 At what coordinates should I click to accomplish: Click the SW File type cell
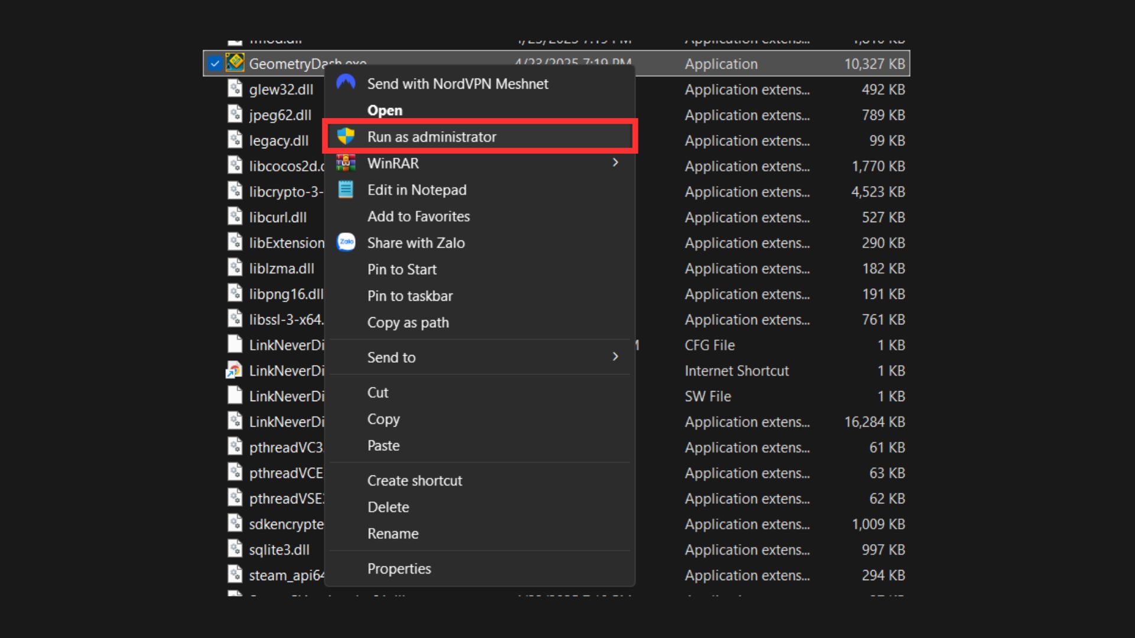click(708, 396)
